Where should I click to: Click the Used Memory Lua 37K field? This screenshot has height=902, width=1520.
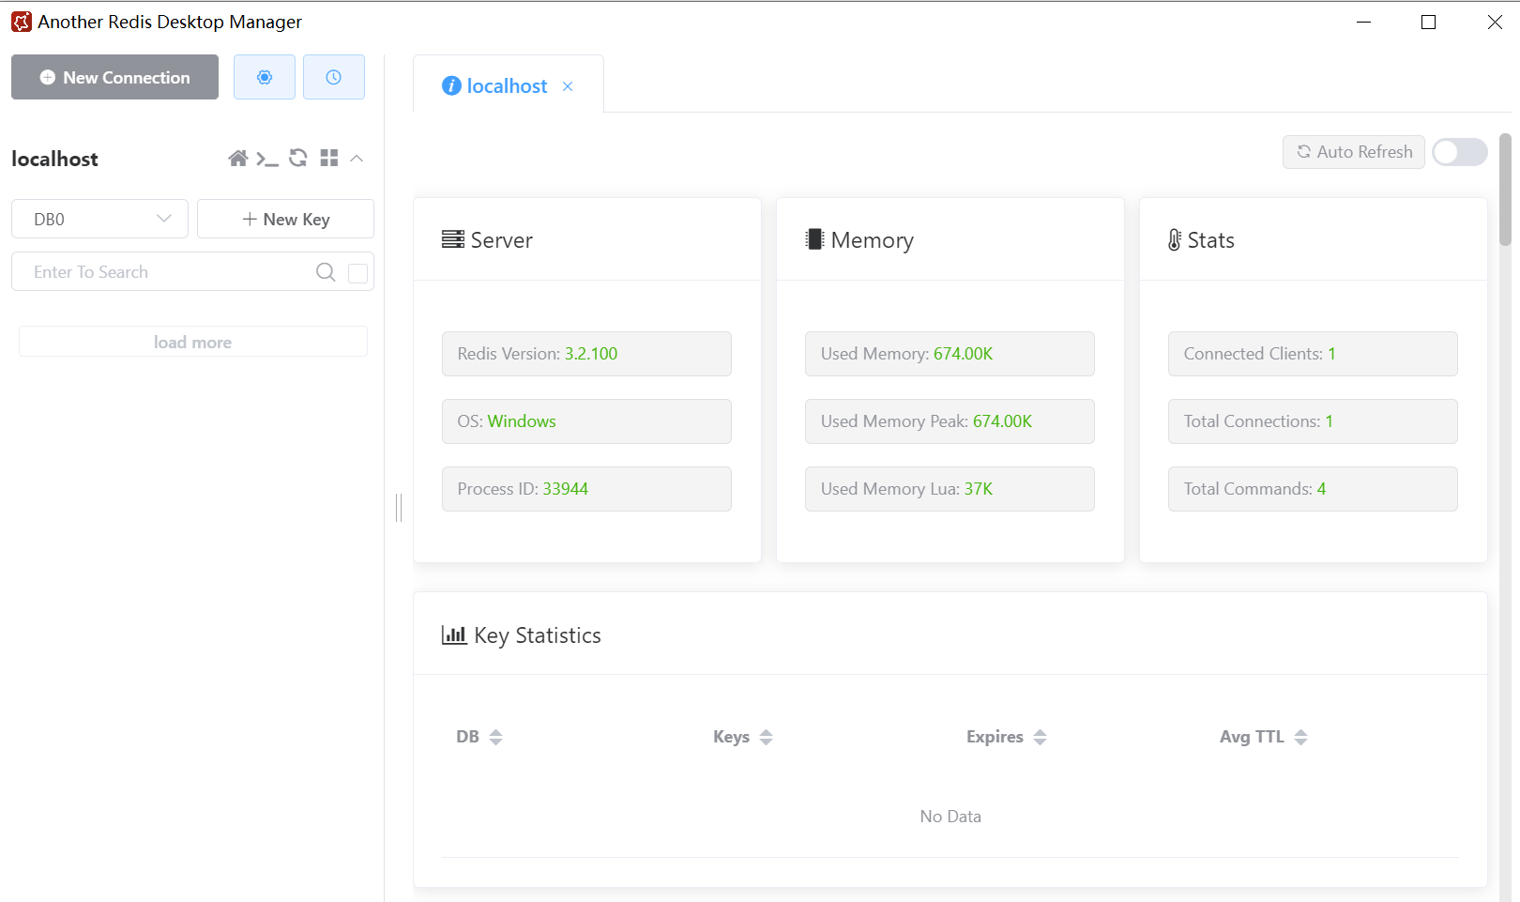(x=950, y=489)
